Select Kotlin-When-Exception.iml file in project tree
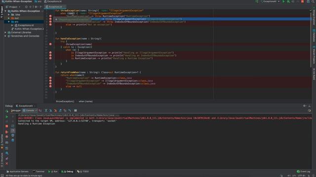This screenshot has width=316, height=177. coord(28,29)
